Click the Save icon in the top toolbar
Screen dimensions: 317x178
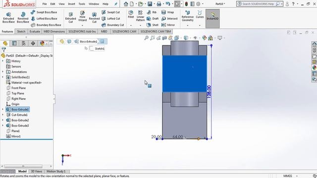tap(150, 4)
